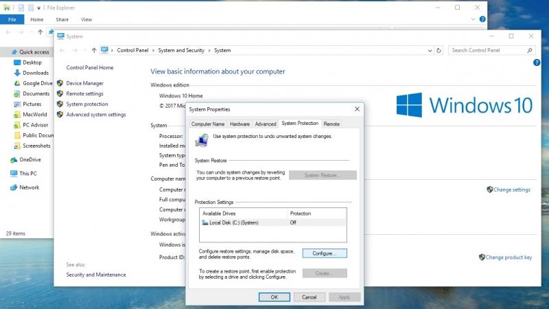Open Share ribbon tab in File Explorer

tap(62, 20)
